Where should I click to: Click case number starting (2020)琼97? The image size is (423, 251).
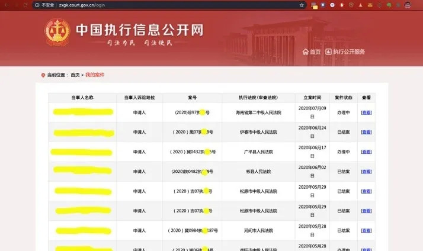[193, 112]
